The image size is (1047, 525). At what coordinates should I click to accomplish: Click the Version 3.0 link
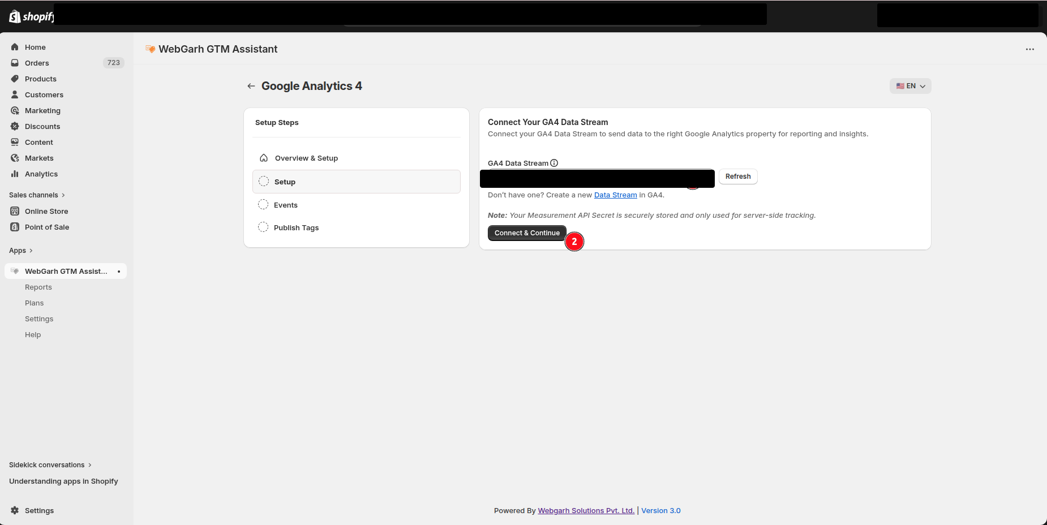click(x=661, y=510)
